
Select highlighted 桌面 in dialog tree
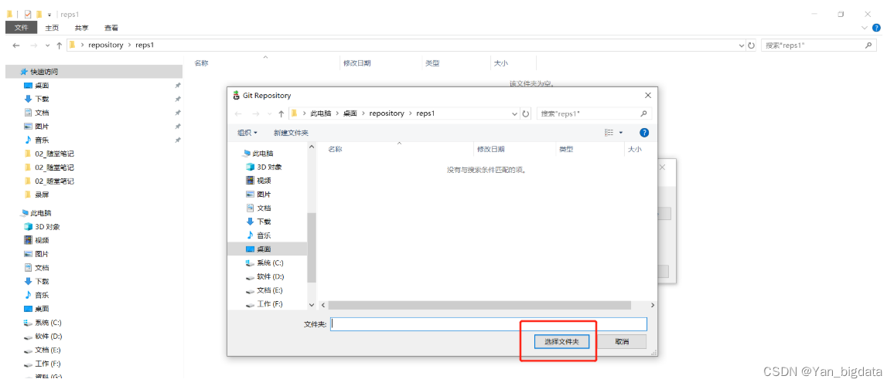coord(267,249)
